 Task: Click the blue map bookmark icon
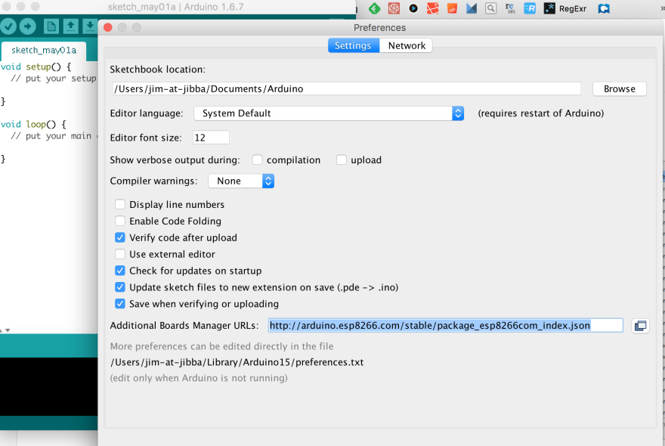click(604, 8)
